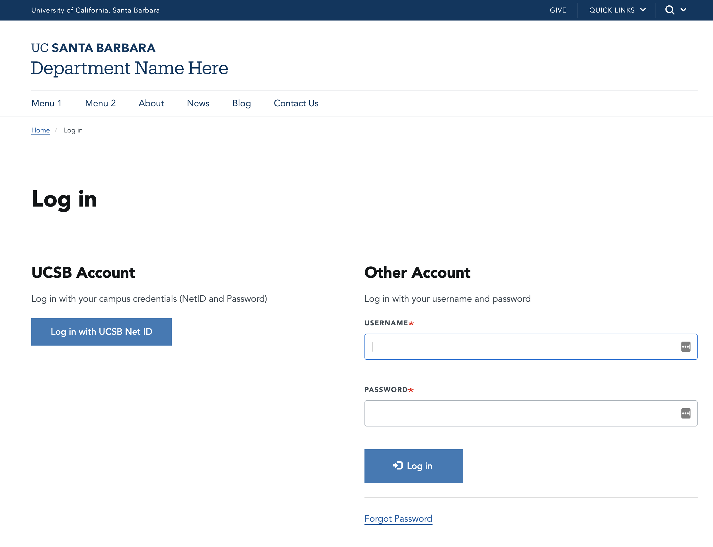Focus the Password input field
Screen dimensions: 713x547
(531, 413)
